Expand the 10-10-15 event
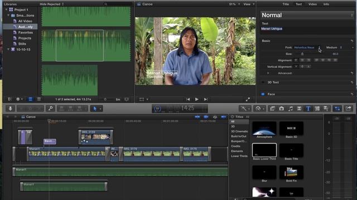Screen dimensions: 357x200 pos(8,49)
